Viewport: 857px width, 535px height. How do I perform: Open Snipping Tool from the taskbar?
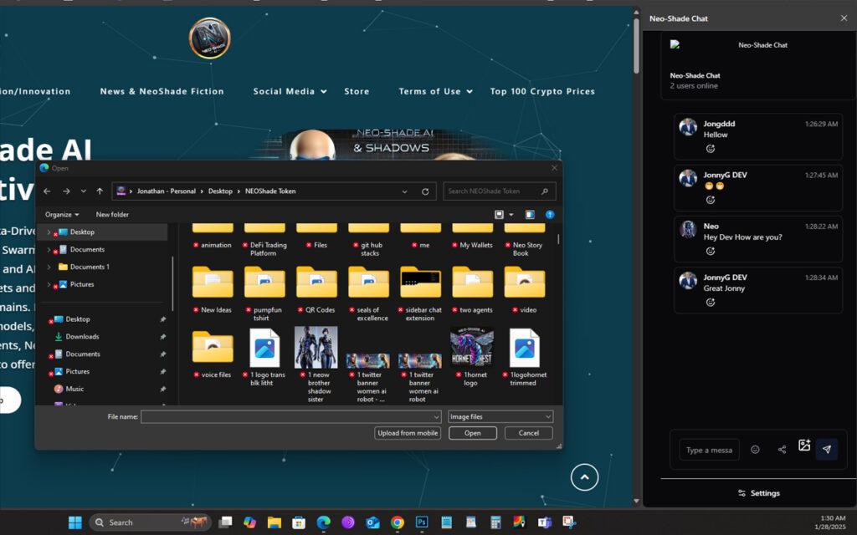tap(569, 522)
